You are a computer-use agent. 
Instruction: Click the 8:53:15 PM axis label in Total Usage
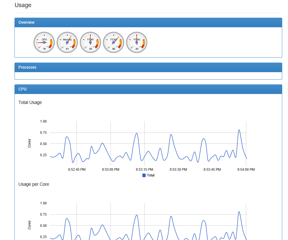[144, 169]
